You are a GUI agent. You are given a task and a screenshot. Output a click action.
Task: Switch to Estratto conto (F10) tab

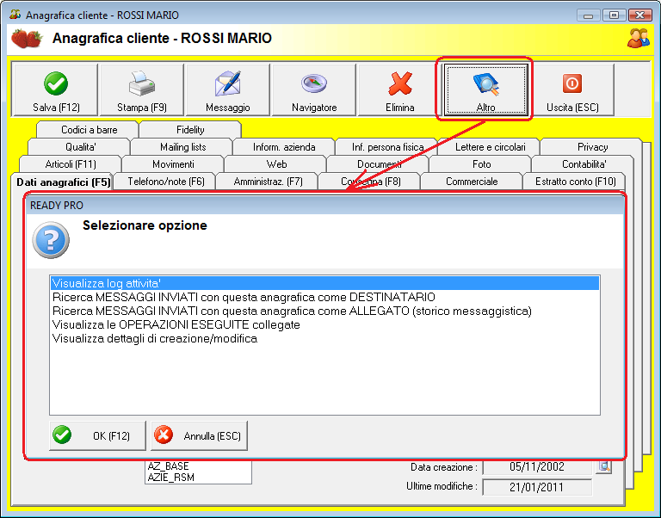tap(575, 182)
